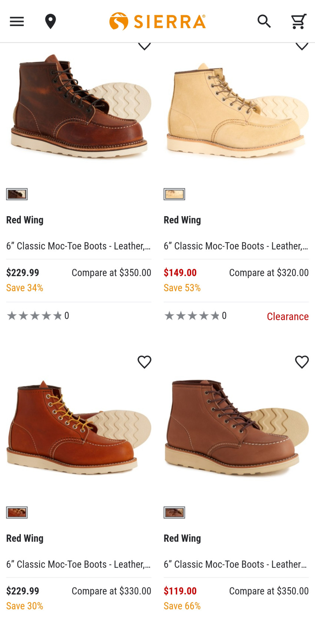This screenshot has height=617, width=315.
Task: Click the star rating of the $149.00 boot
Action: pos(192,316)
